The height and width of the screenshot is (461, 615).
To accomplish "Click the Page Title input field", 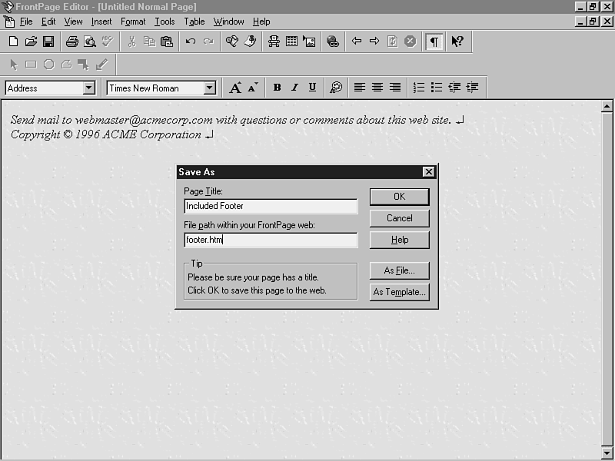I will tap(271, 206).
